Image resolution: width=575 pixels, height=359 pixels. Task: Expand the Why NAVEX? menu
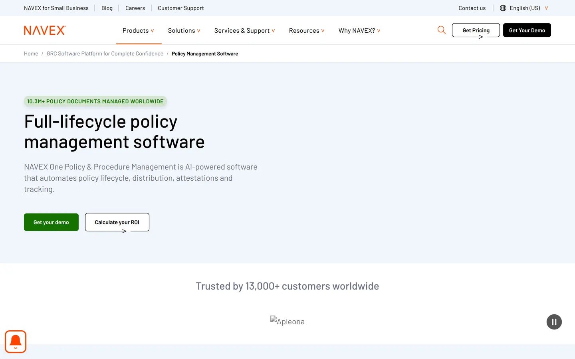(359, 30)
